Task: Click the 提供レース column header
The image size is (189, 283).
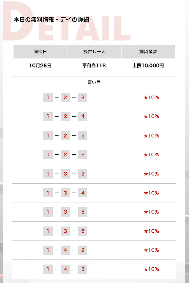Action: [94, 52]
